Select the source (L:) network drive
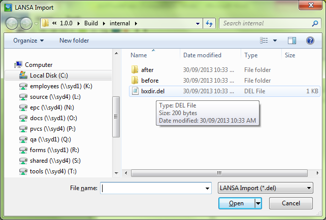 click(55, 97)
